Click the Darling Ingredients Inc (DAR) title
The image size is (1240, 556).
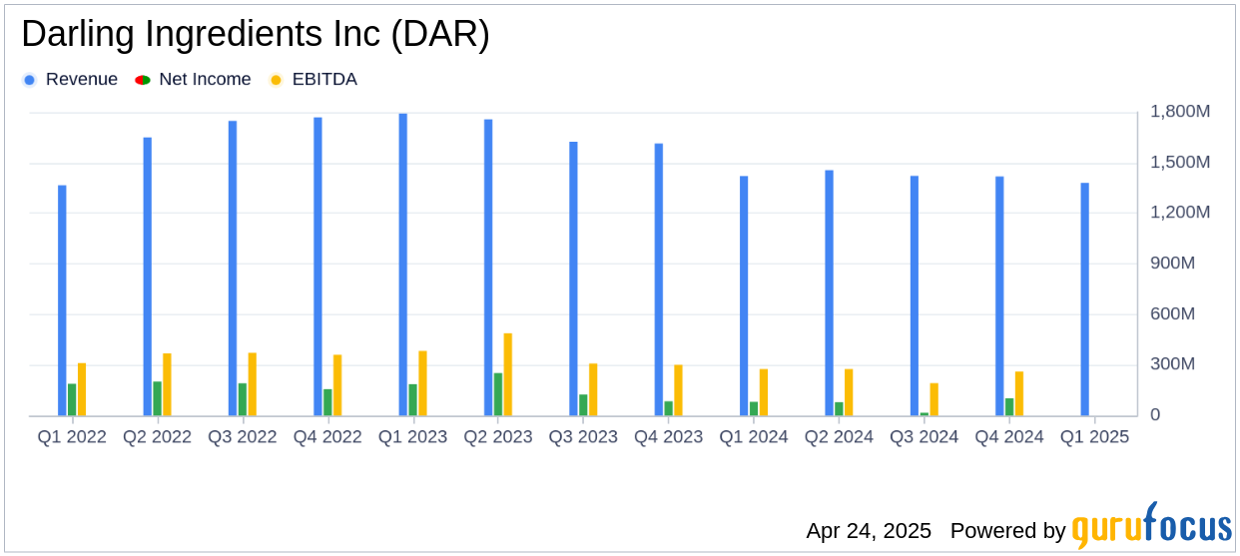256,35
